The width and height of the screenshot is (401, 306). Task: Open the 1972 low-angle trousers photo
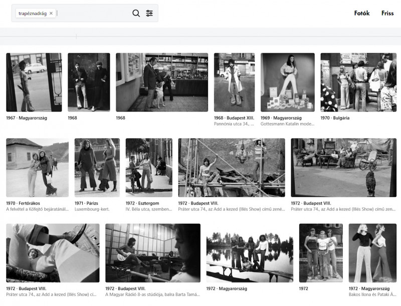click(53, 253)
